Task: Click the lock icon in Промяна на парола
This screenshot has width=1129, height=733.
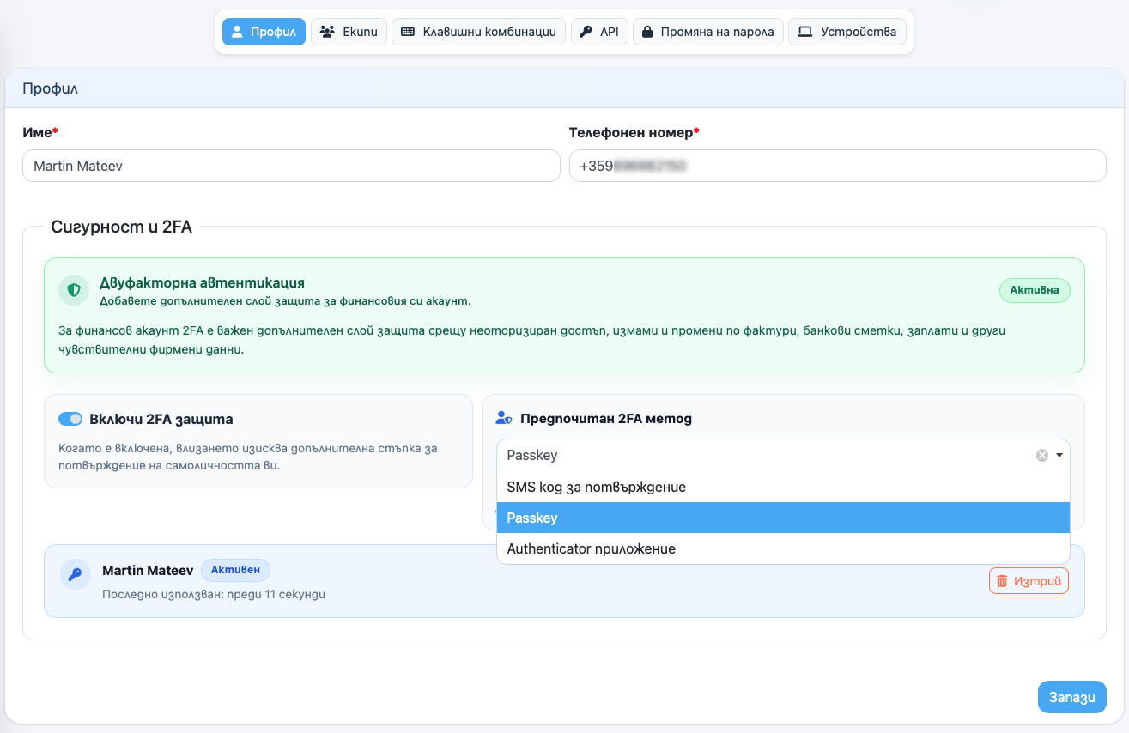Action: 647,32
